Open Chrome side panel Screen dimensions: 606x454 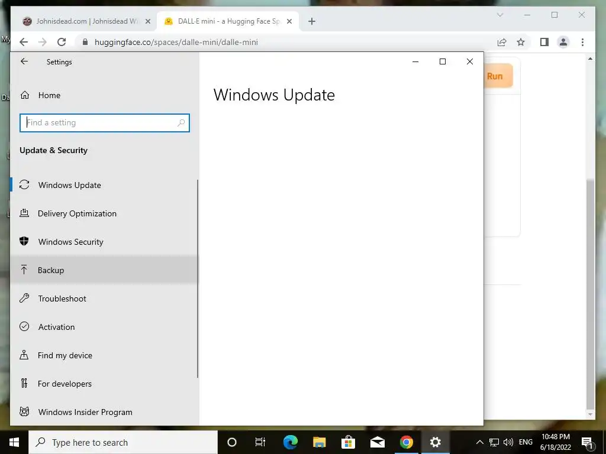544,42
